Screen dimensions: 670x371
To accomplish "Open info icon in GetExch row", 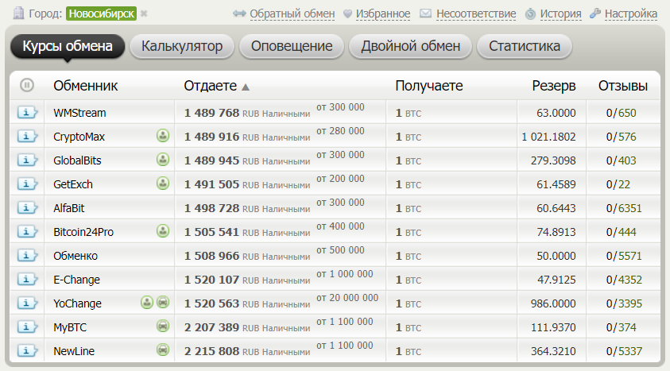I will (27, 184).
